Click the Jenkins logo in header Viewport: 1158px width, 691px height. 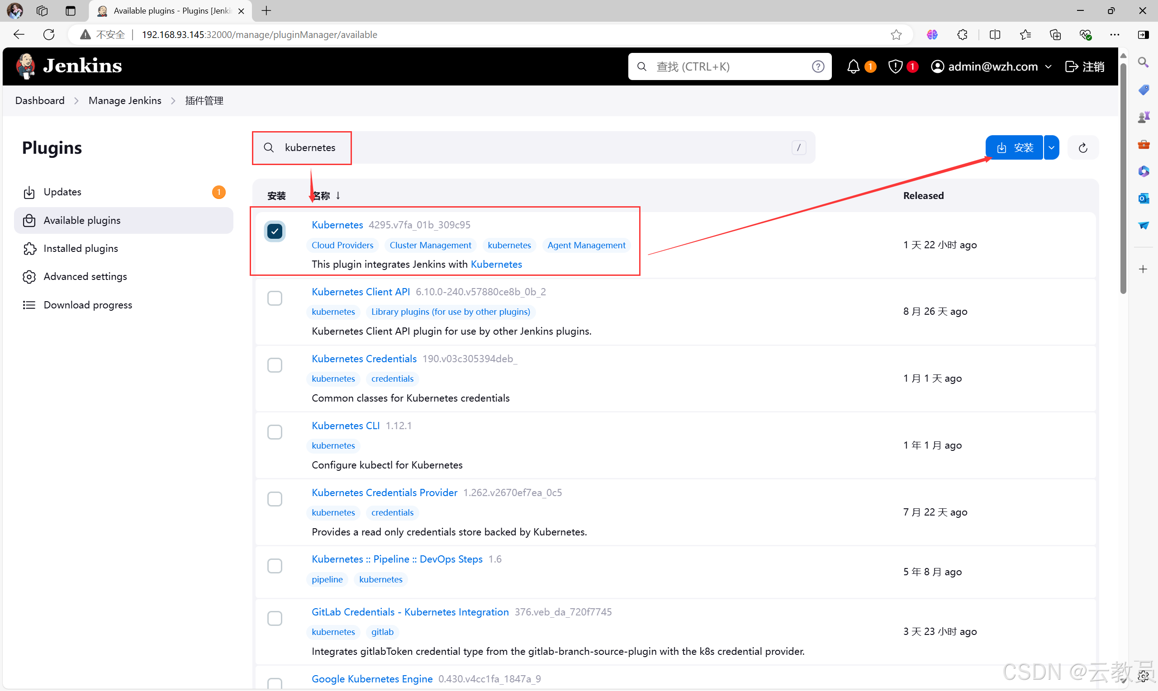click(69, 66)
